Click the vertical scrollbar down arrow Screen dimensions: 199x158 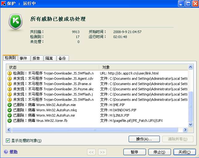click(190, 124)
